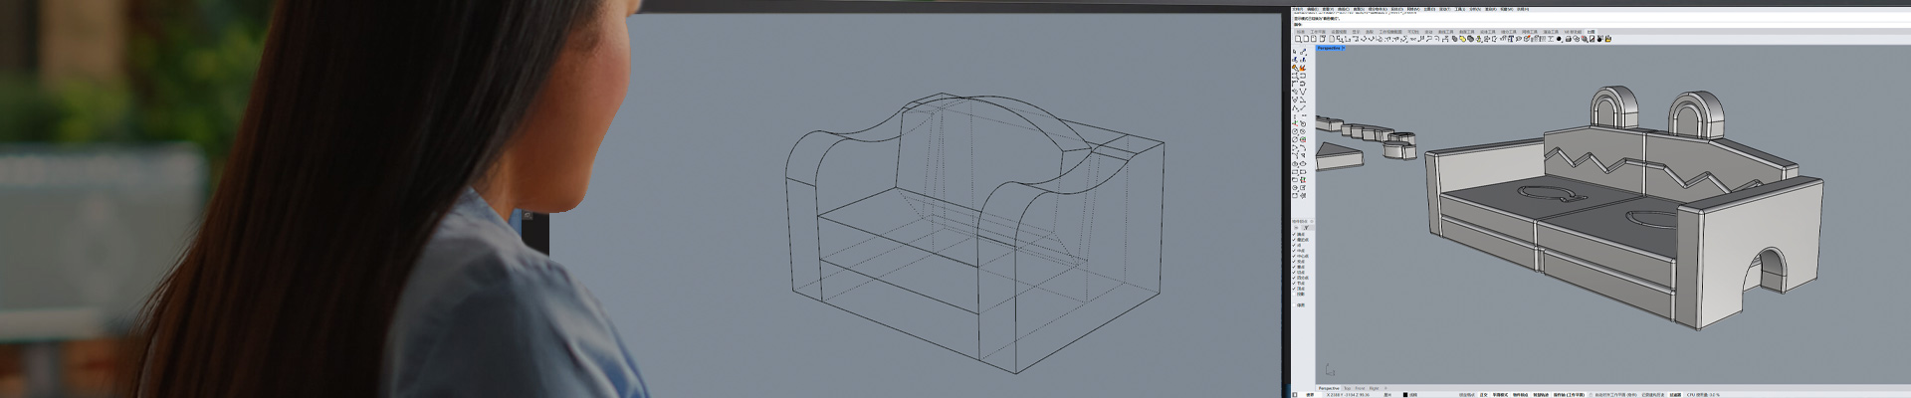Open the 文件 (File) menu
Viewport: 1911px width, 398px height.
1298,9
